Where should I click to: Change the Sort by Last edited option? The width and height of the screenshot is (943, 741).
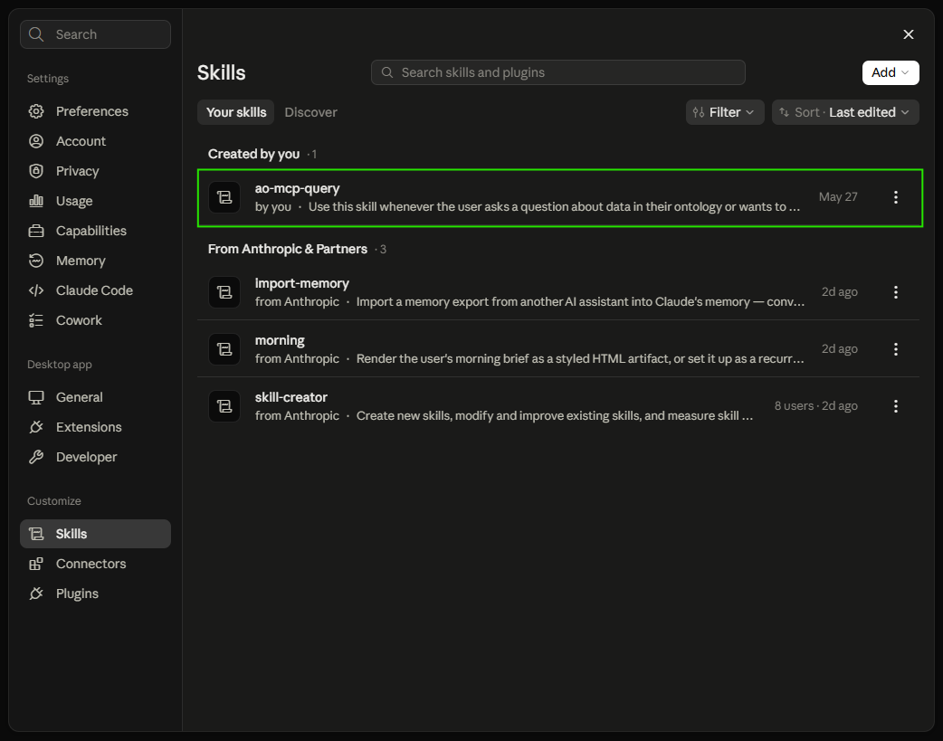(845, 112)
